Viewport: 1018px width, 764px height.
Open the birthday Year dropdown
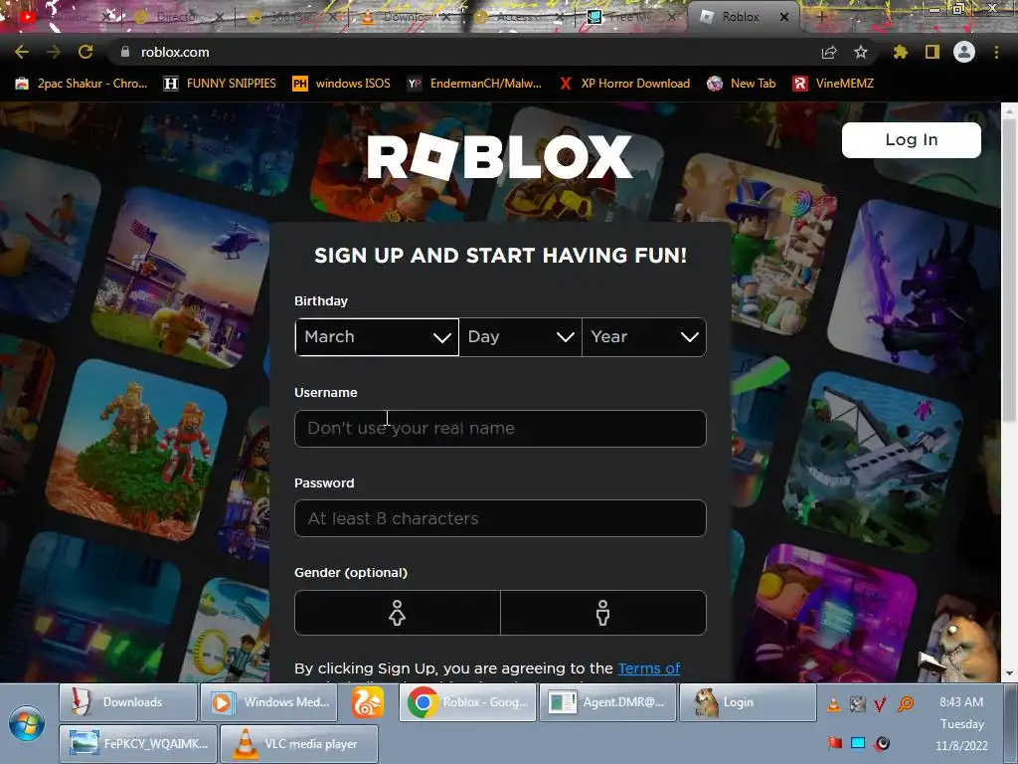click(x=644, y=336)
